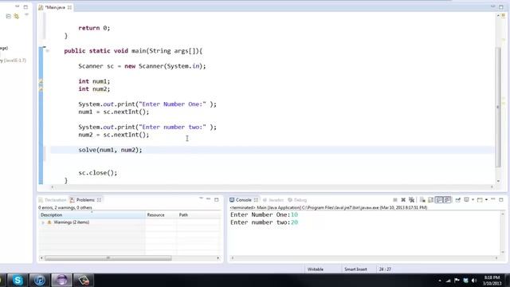Viewport: 510px width, 287px height.
Task: Sort by the Description column header
Action: [92, 214]
